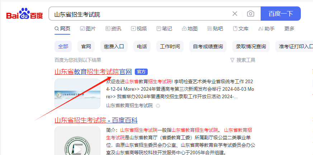
Task: Choose the 准考证打印入口 filter chip
Action: tap(294, 46)
